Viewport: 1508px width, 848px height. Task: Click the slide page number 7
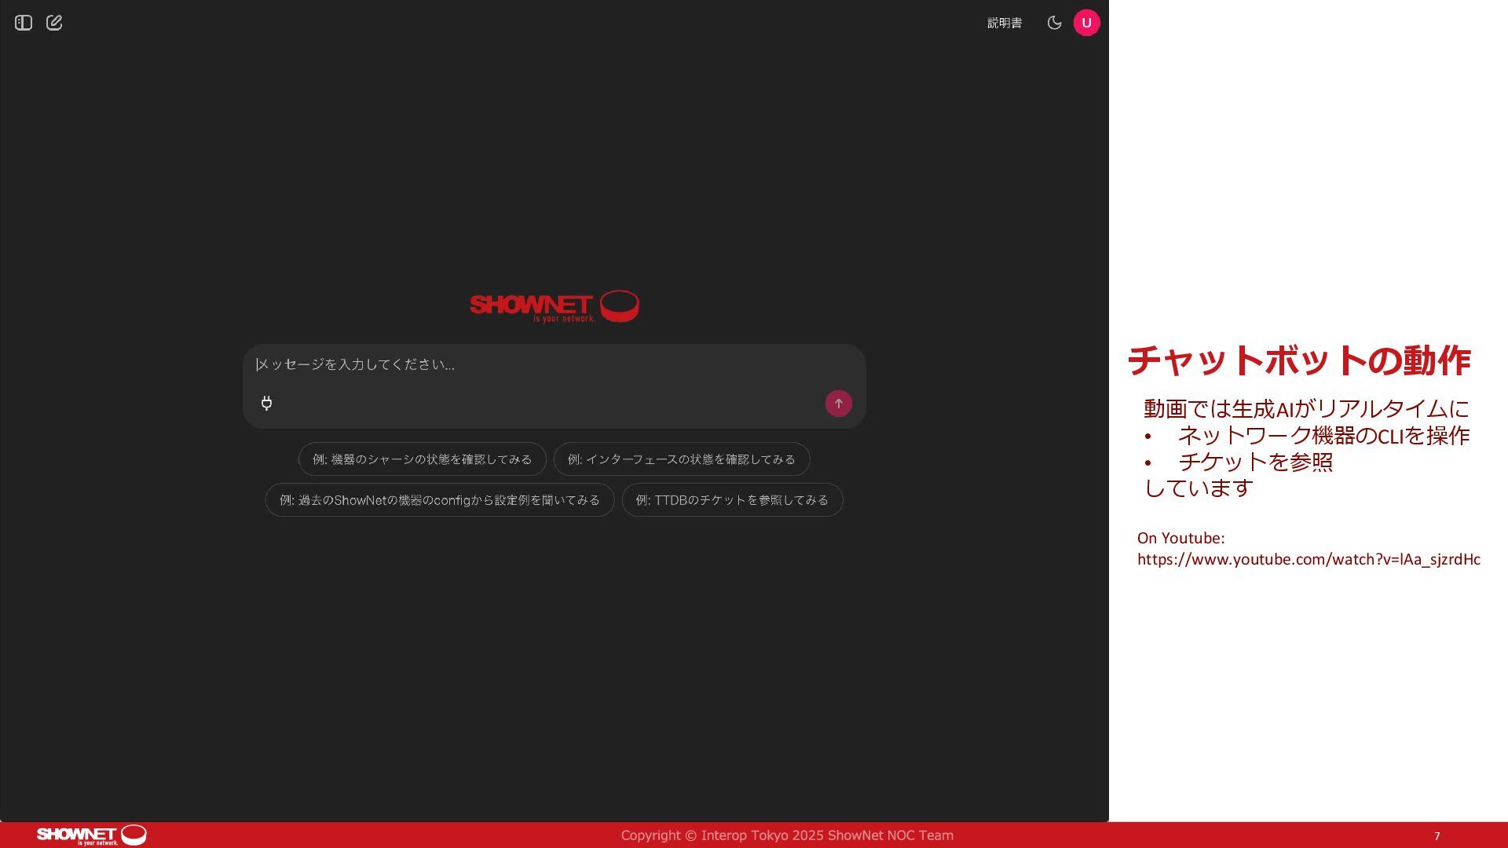pyautogui.click(x=1437, y=836)
